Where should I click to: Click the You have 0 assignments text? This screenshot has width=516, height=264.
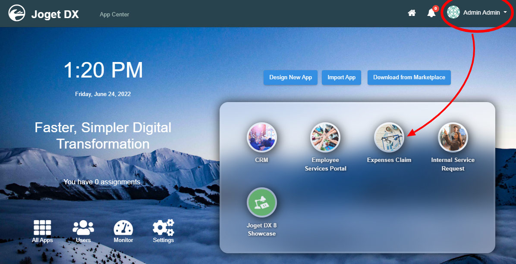pyautogui.click(x=102, y=182)
